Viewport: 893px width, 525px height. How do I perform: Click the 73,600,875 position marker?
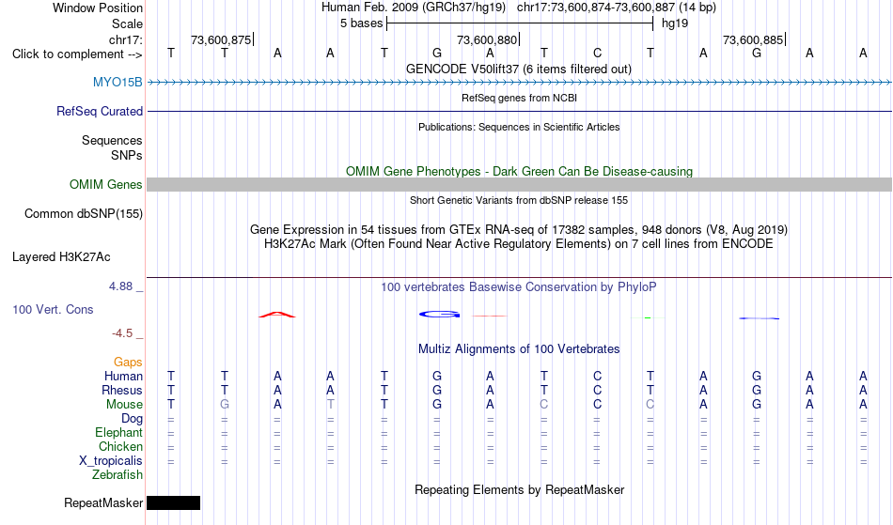point(221,39)
